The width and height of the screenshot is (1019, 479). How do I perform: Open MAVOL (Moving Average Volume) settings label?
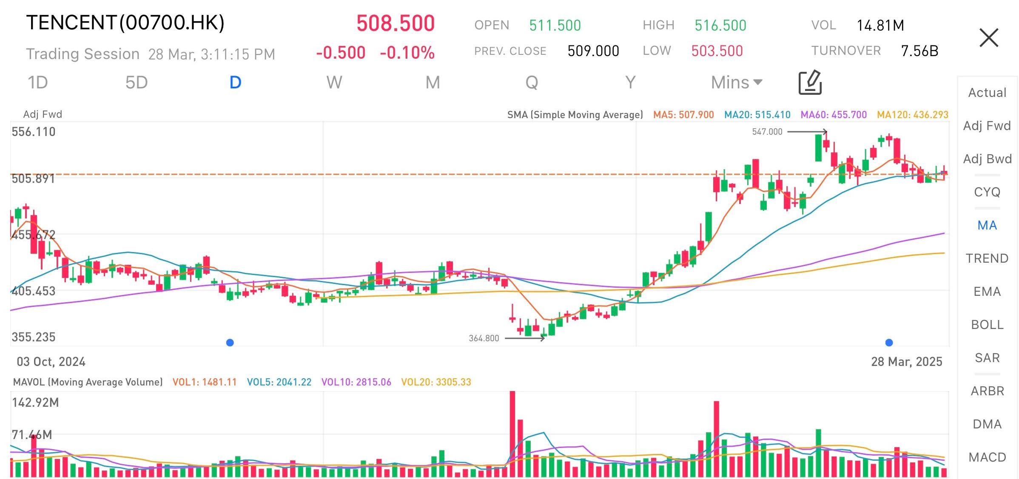tap(88, 382)
